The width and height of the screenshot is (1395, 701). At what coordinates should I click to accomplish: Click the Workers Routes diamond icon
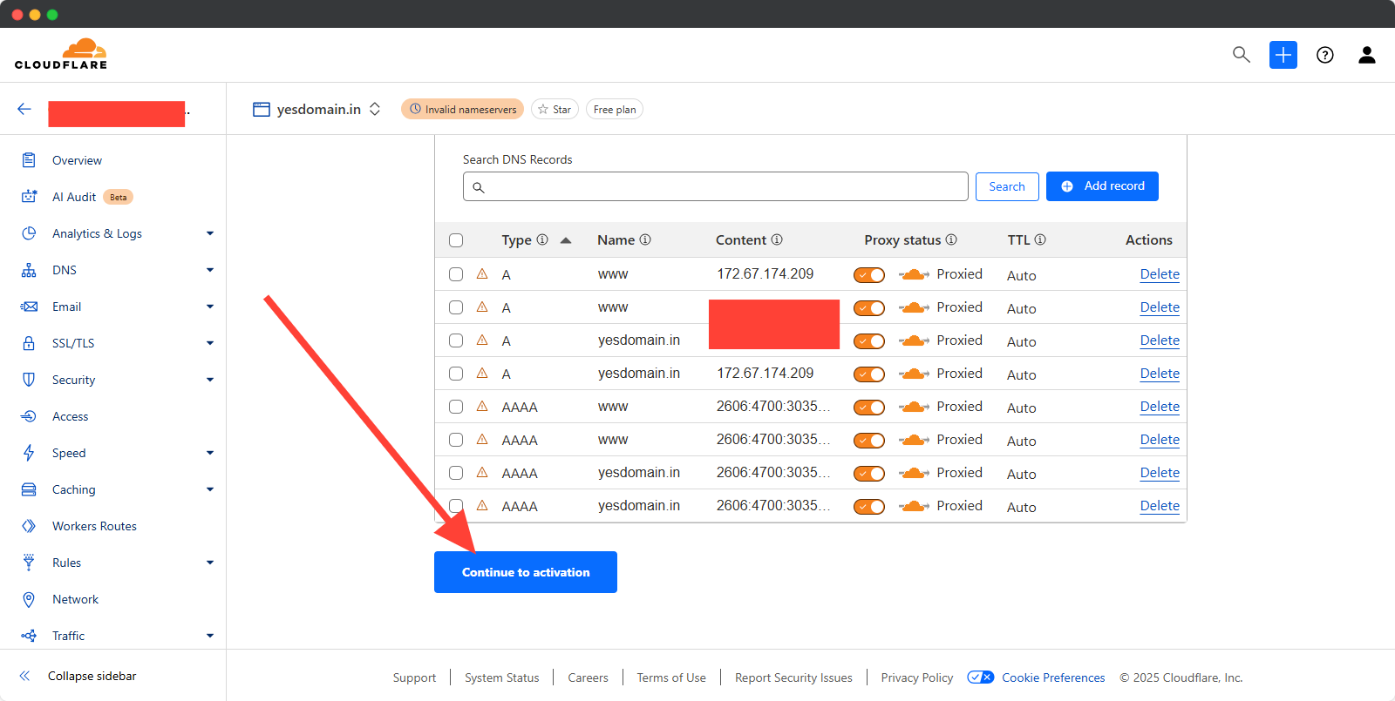tap(29, 526)
